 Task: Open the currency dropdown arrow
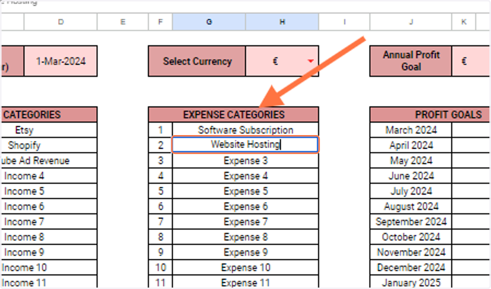(311, 61)
